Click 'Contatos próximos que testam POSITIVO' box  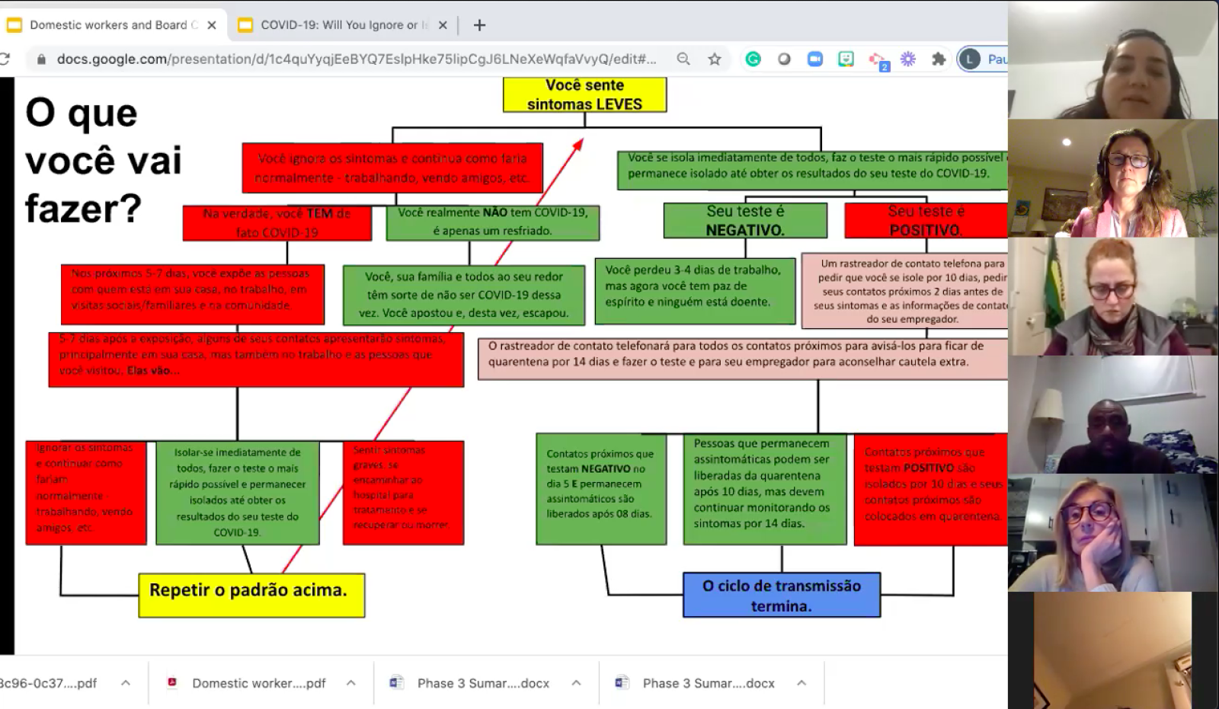pos(930,490)
